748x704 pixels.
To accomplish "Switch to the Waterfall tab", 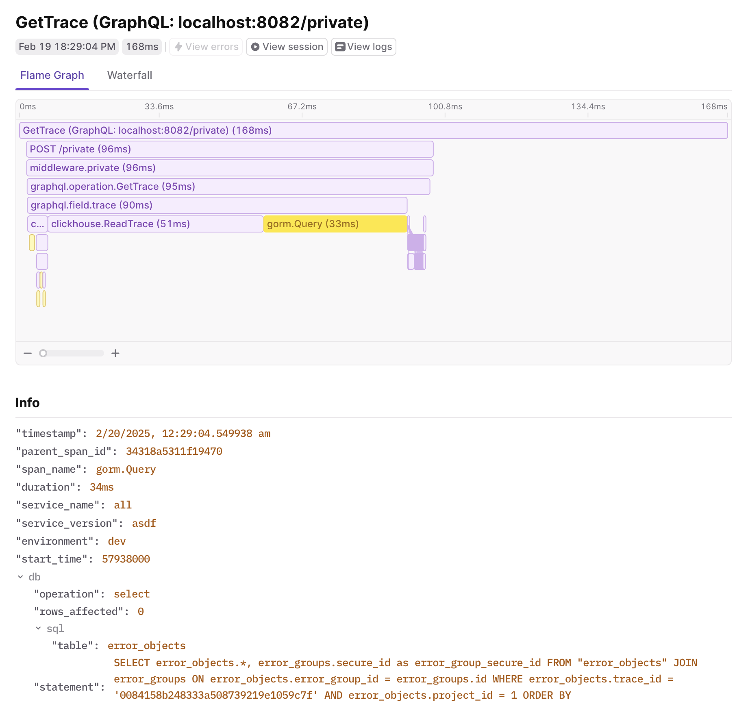I will 129,75.
